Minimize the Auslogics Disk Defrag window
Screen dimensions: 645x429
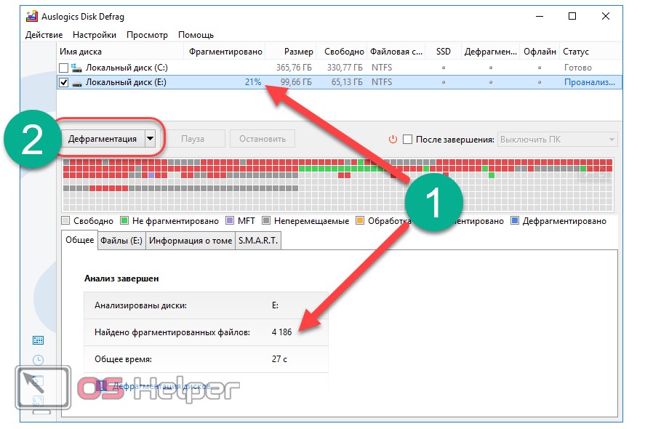[x=540, y=16]
